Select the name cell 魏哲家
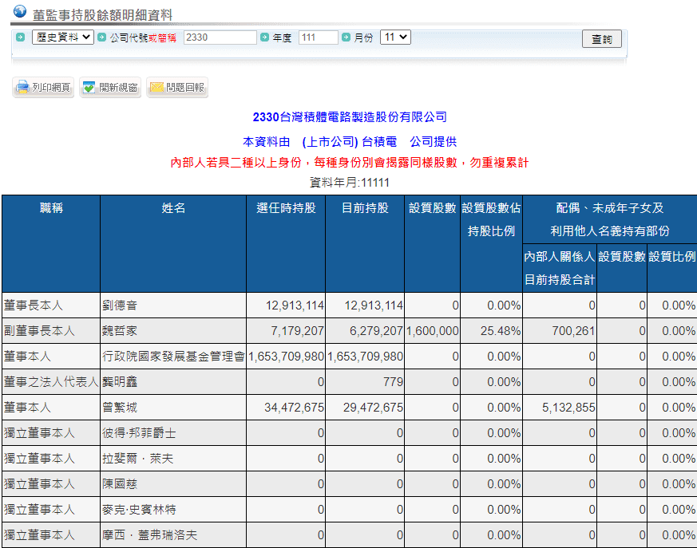 (173, 331)
